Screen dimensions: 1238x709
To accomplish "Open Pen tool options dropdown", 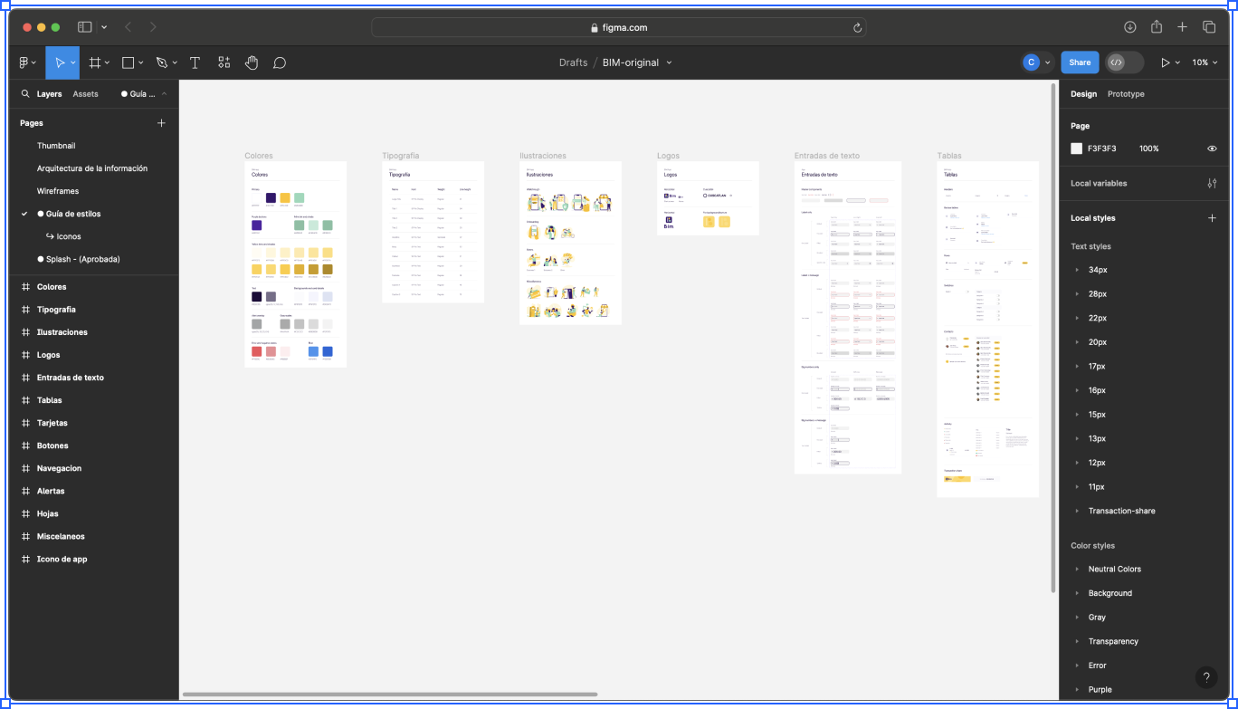I will (x=174, y=63).
